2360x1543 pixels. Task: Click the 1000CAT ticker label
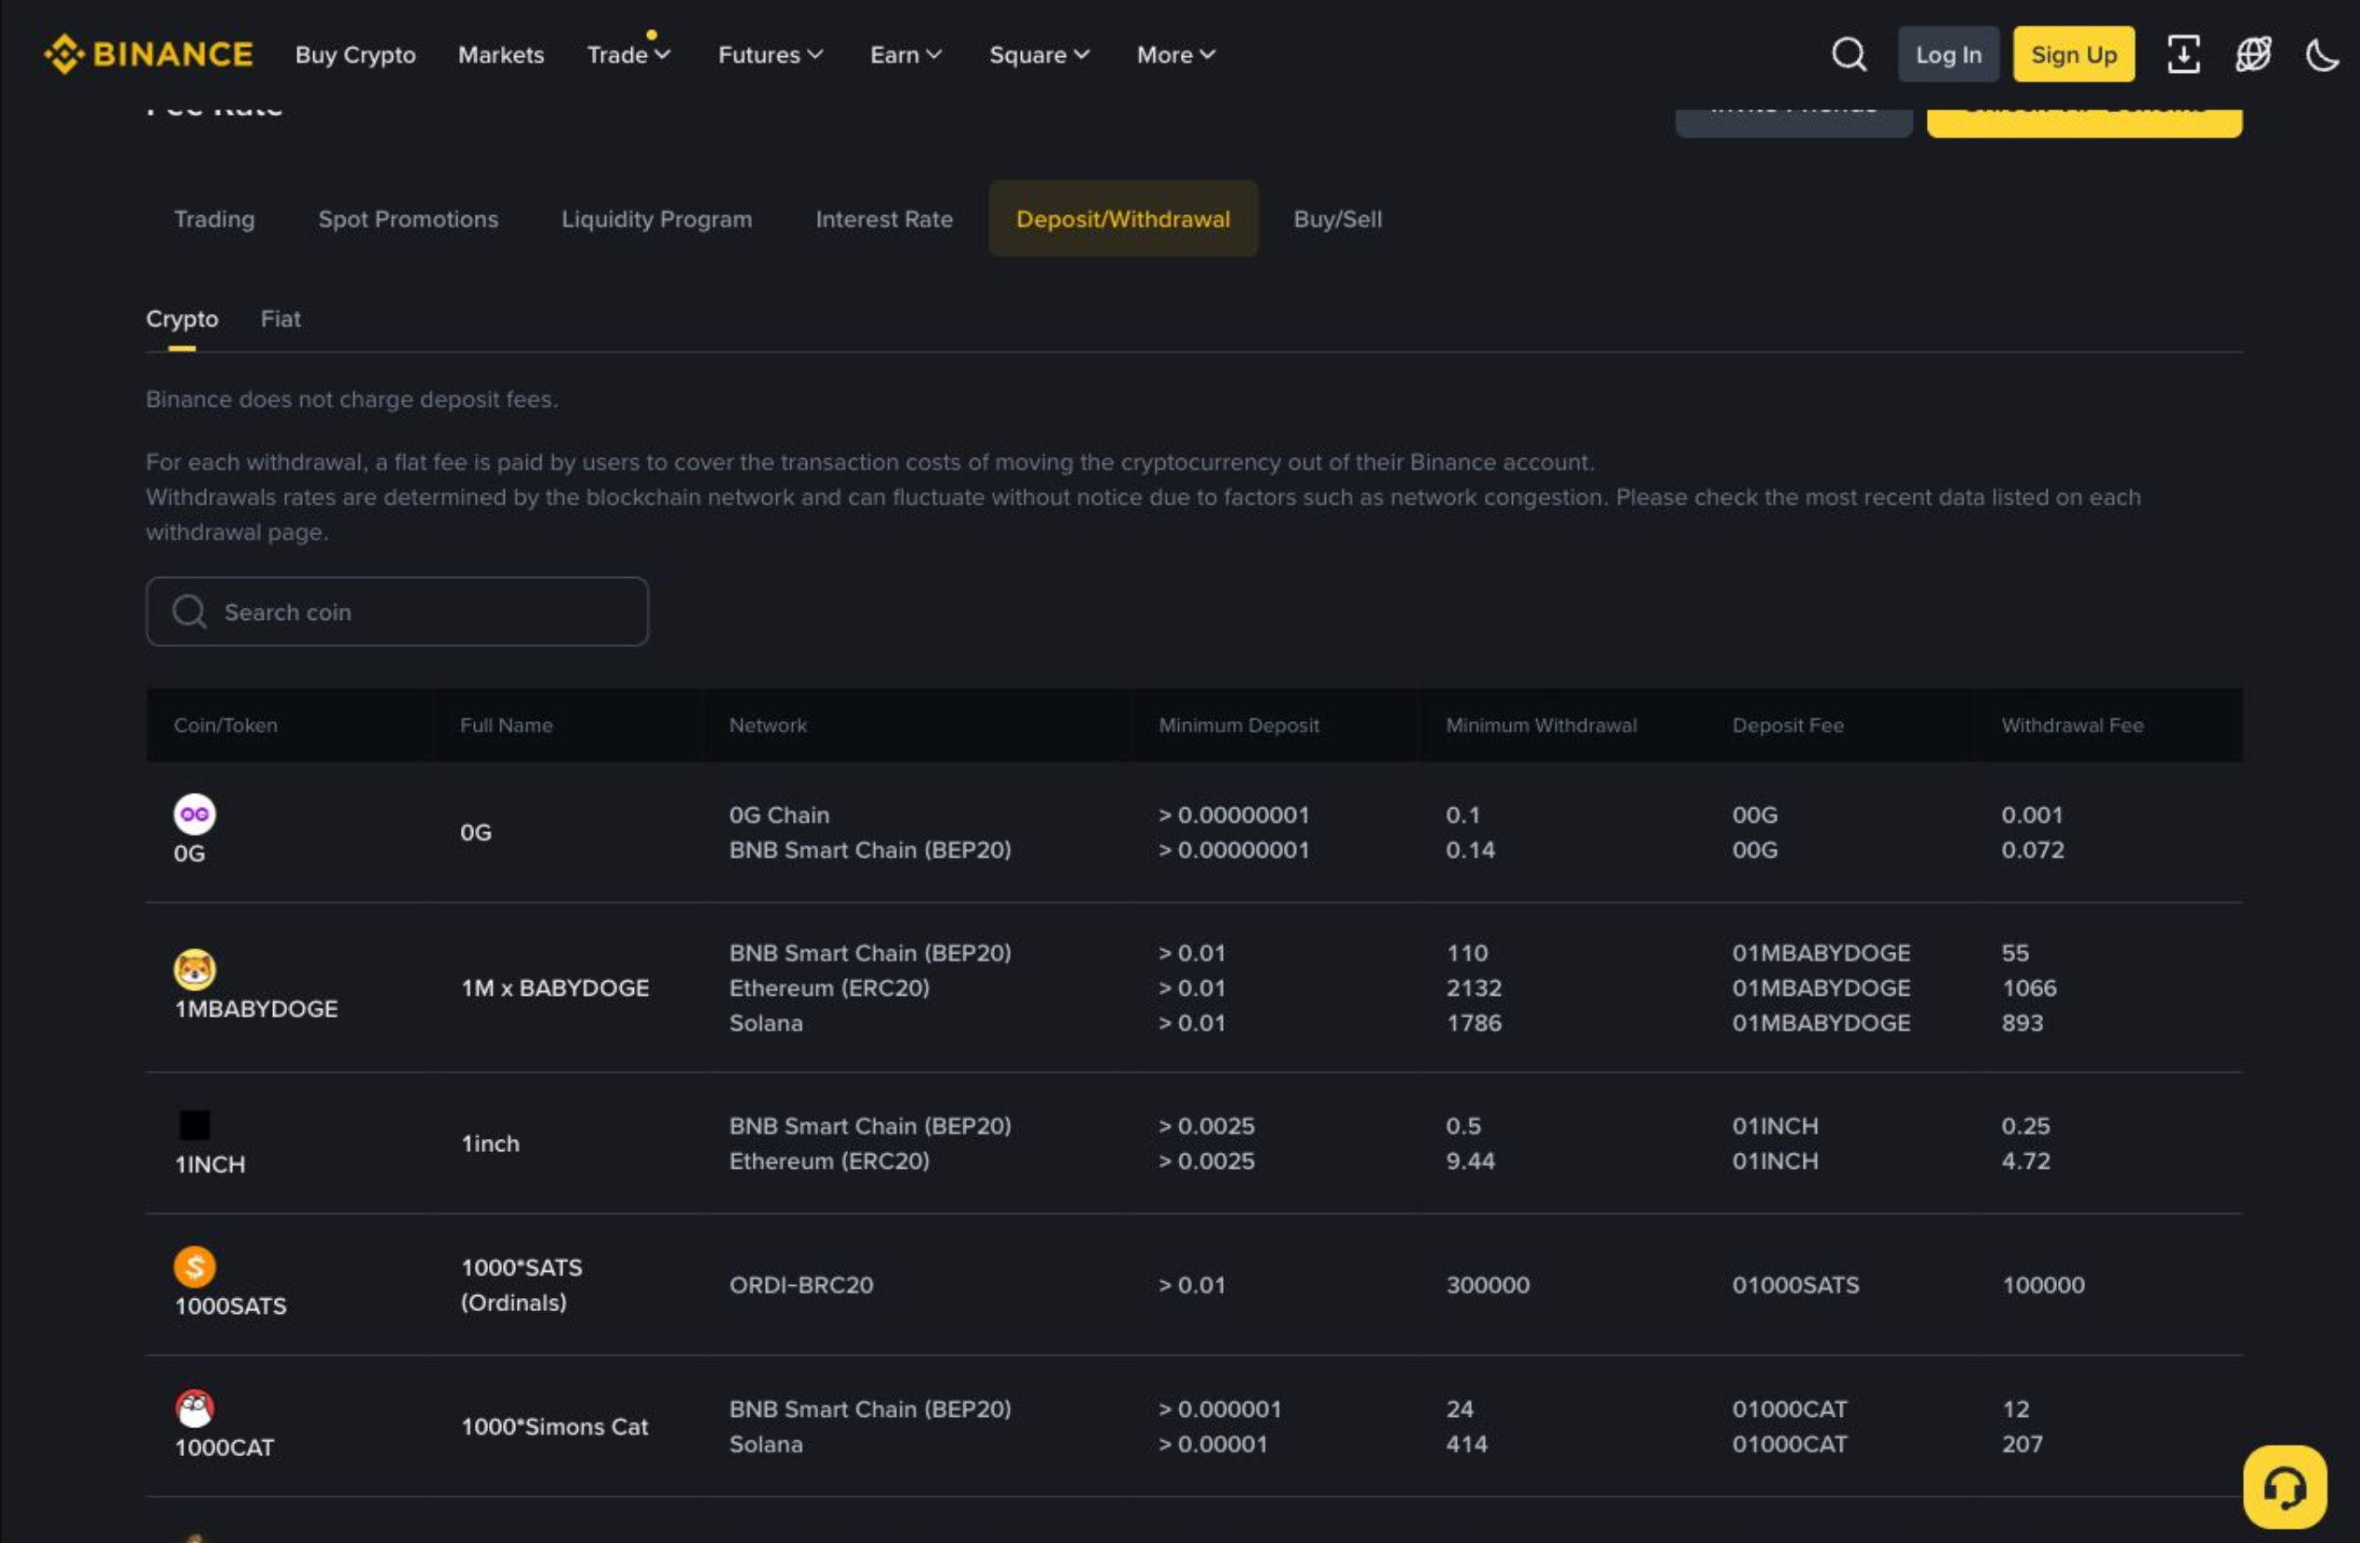coord(224,1448)
